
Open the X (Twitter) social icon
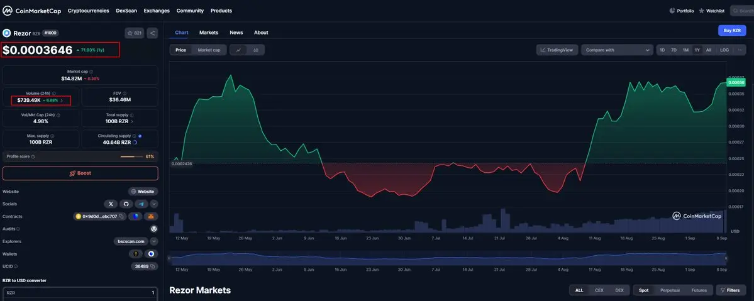click(111, 204)
